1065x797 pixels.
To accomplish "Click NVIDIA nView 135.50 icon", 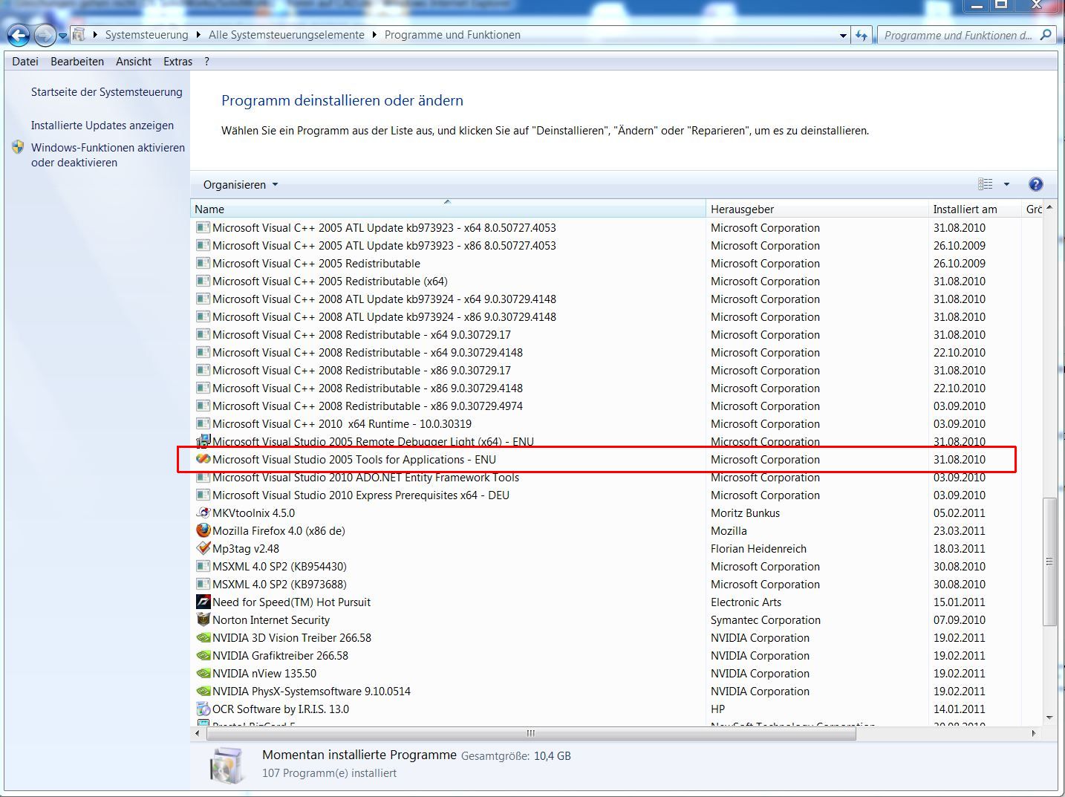I will [203, 673].
